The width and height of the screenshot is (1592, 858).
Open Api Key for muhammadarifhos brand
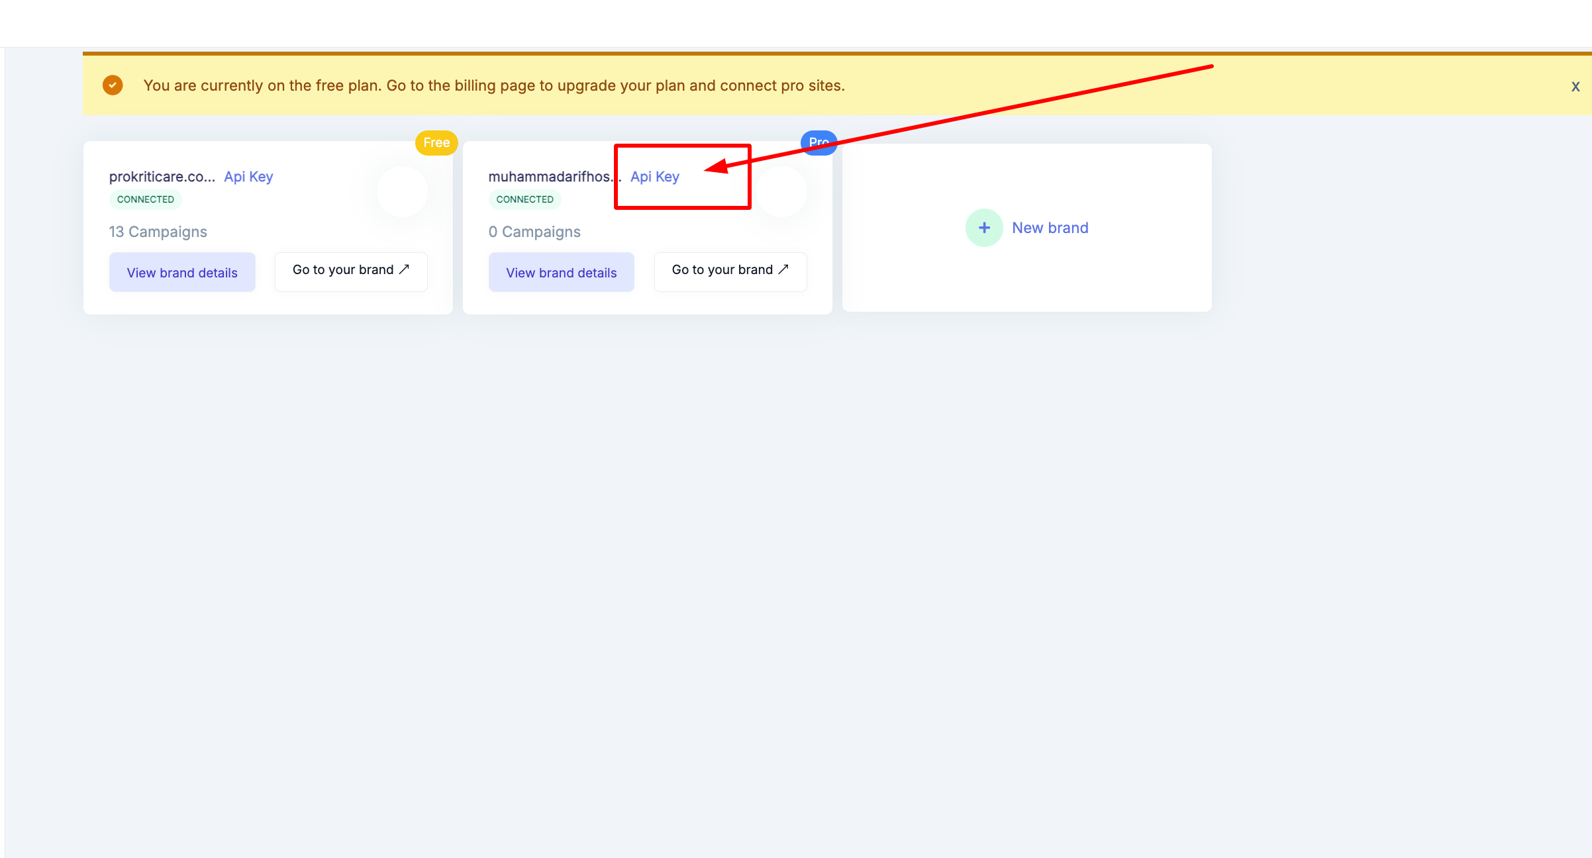click(x=654, y=177)
